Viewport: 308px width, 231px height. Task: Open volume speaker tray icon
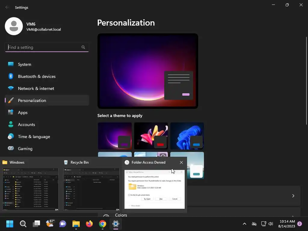coord(271,224)
